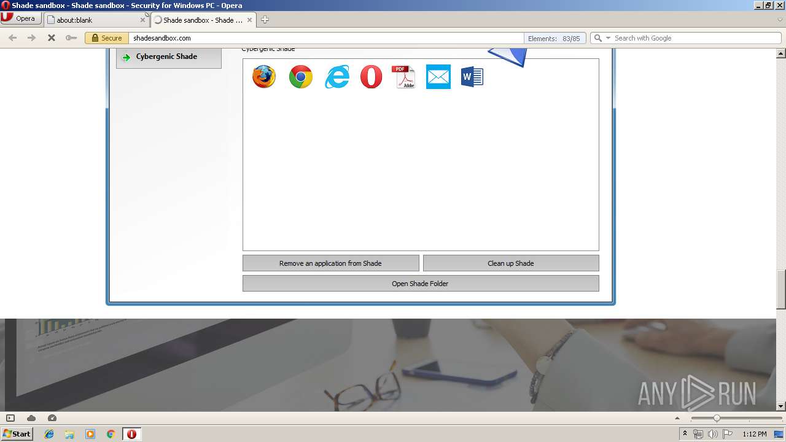Click the Adobe PDF icon in Shade list
This screenshot has width=786, height=442.
403,77
